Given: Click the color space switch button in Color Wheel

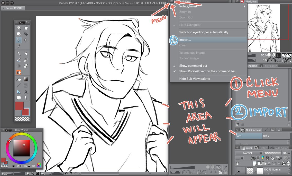Looking at the screenshot, I should (39, 165).
